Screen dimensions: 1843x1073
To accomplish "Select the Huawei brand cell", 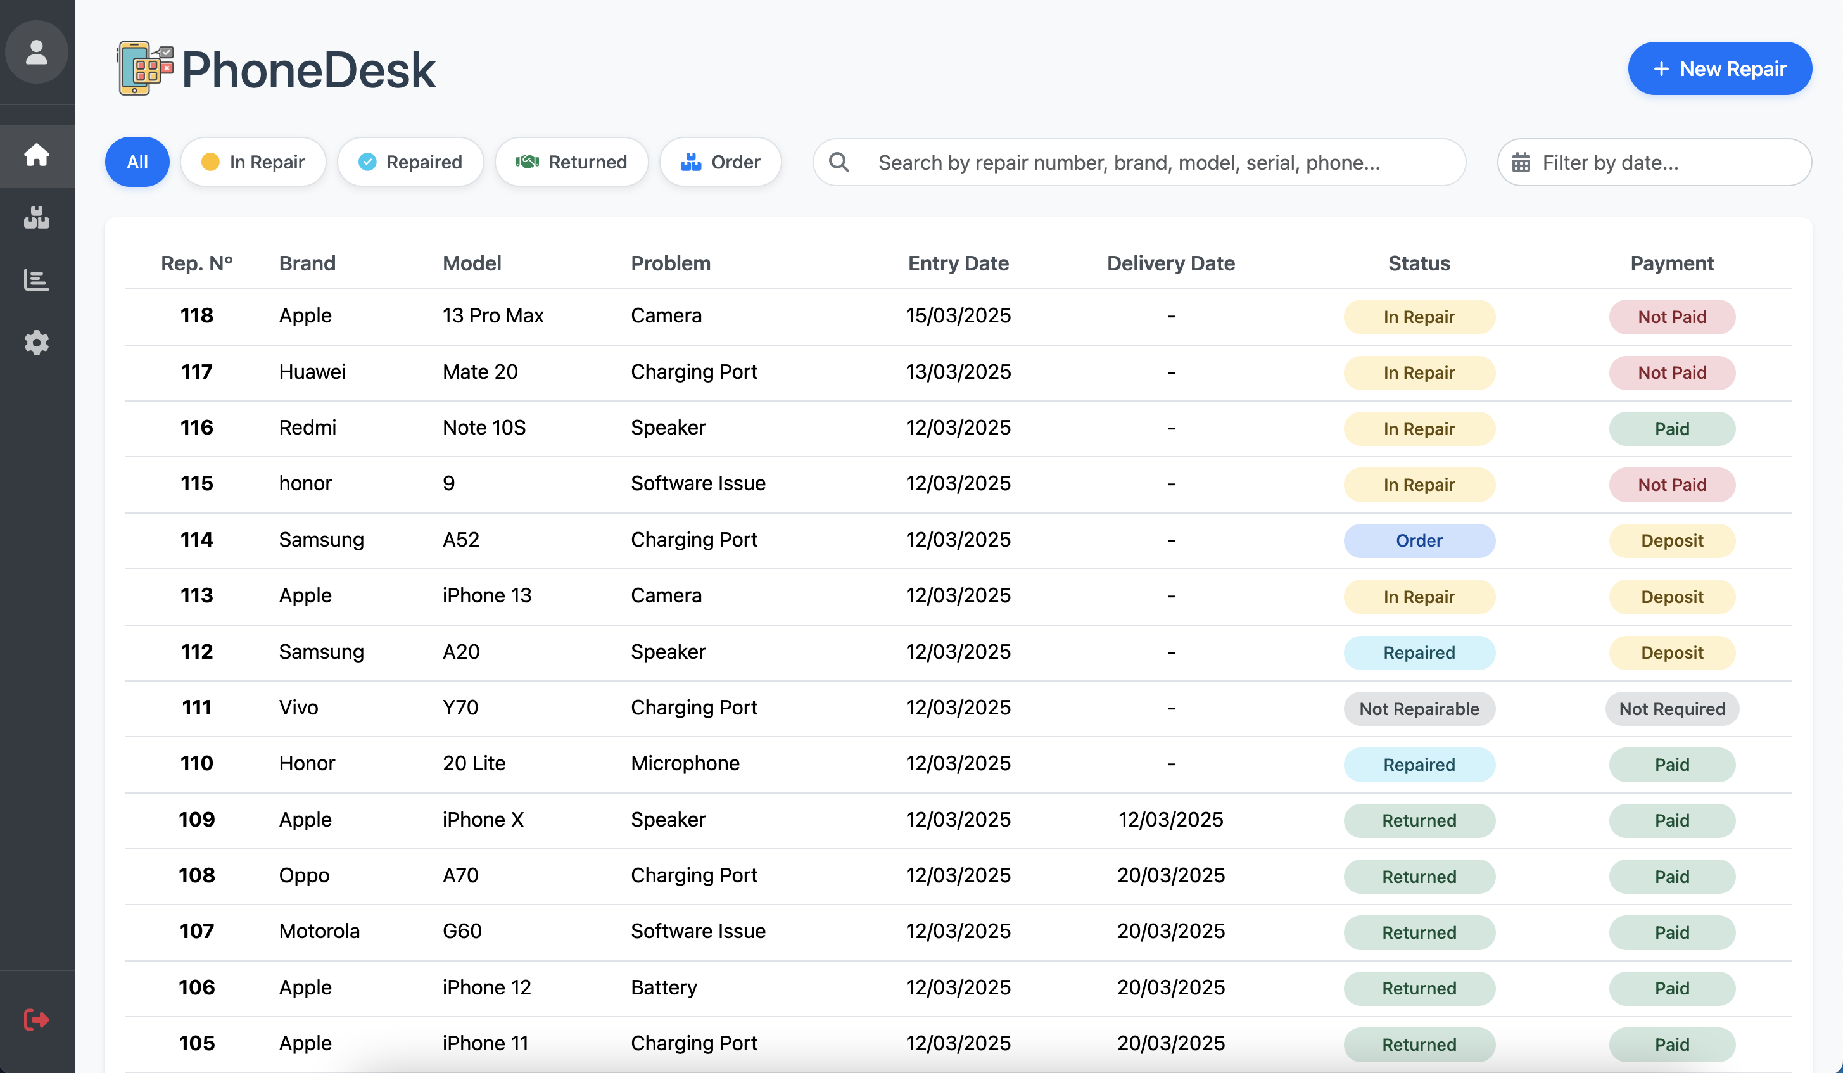I will pyautogui.click(x=312, y=372).
